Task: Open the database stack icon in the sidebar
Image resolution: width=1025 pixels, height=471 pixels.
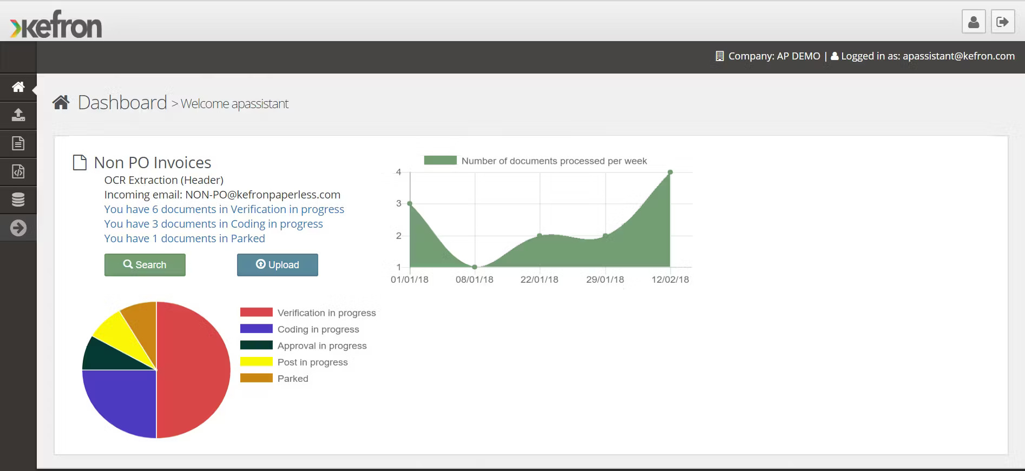Action: tap(18, 200)
